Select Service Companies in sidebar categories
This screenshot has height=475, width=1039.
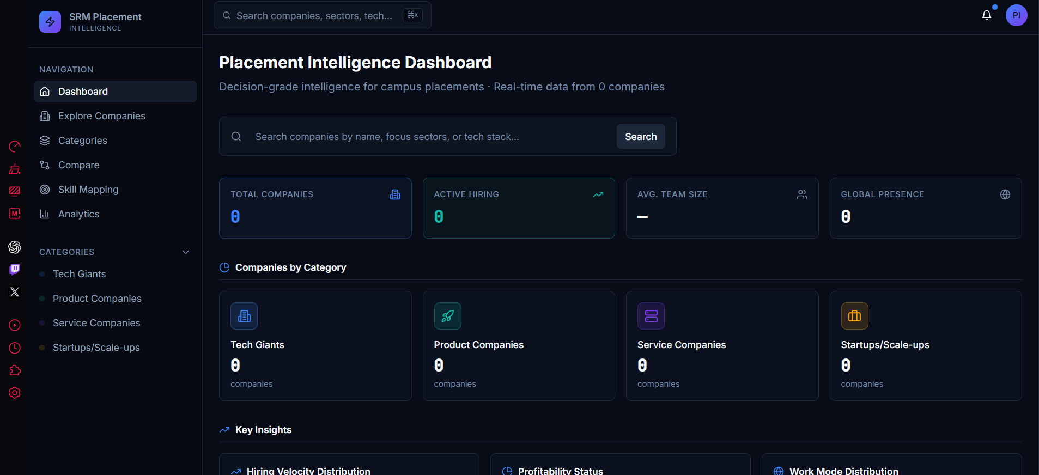point(115,323)
